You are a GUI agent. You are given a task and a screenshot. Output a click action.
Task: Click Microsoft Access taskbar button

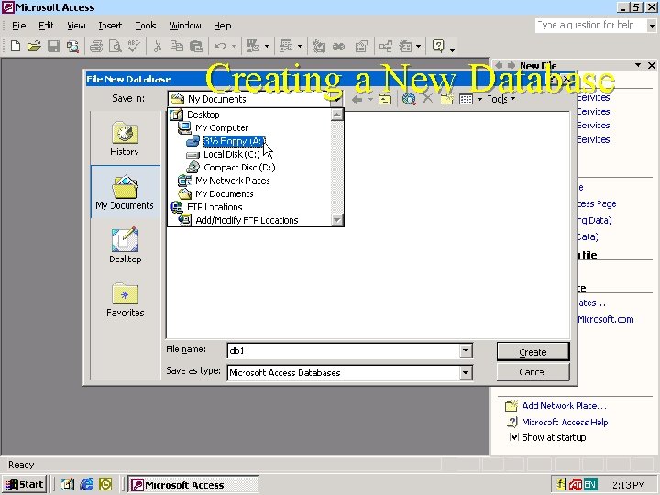[193, 485]
